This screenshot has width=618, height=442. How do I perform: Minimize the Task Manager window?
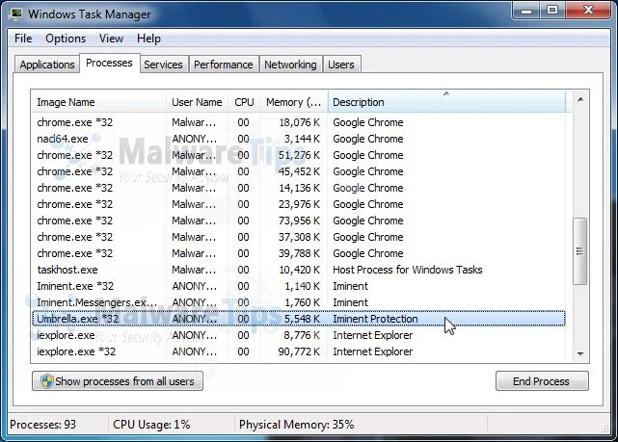(526, 11)
